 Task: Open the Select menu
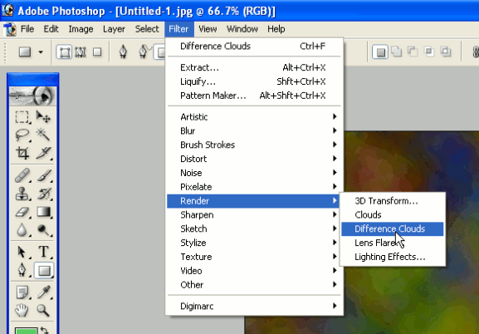click(x=147, y=29)
